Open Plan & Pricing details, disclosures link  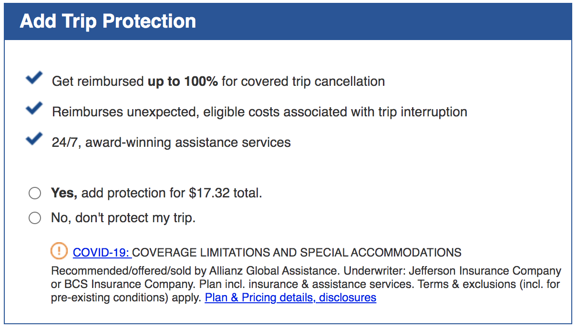pyautogui.click(x=290, y=298)
